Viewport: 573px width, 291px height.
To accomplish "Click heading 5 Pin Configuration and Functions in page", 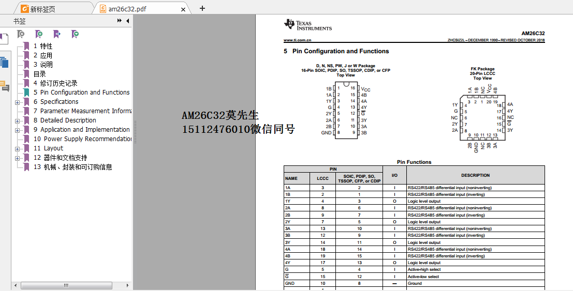I will tap(336, 52).
